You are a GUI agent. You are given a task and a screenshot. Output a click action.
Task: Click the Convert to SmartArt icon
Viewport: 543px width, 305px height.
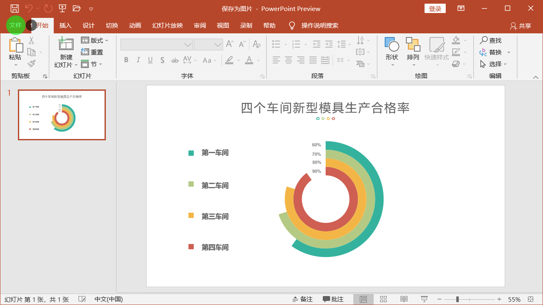tap(360, 63)
